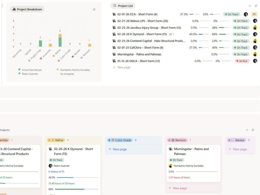Click camera icon for Contend Capital row
Screen dimensions: 260x195
(114, 41)
